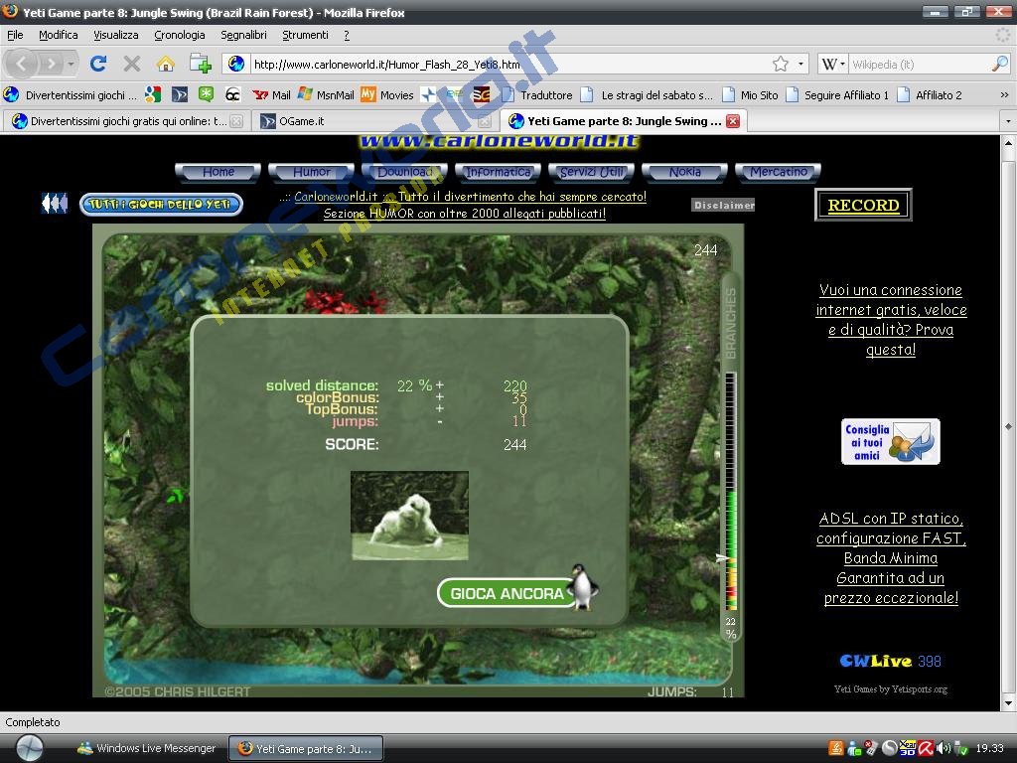Switch to the Divertentissimi giochi gratis tab
Image resolution: width=1017 pixels, height=763 pixels.
pyautogui.click(x=127, y=120)
